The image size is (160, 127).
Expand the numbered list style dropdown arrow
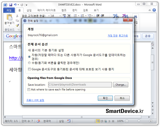[x=86, y=16]
